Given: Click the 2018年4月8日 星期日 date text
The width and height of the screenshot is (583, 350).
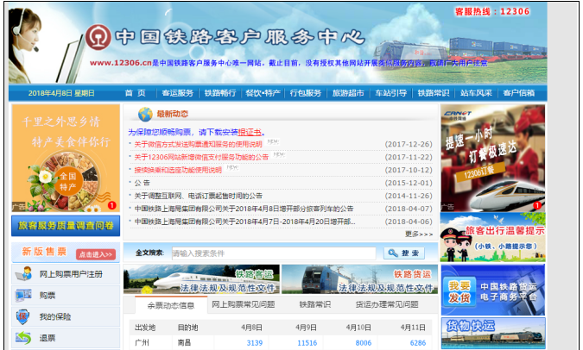Looking at the screenshot, I should coord(61,93).
